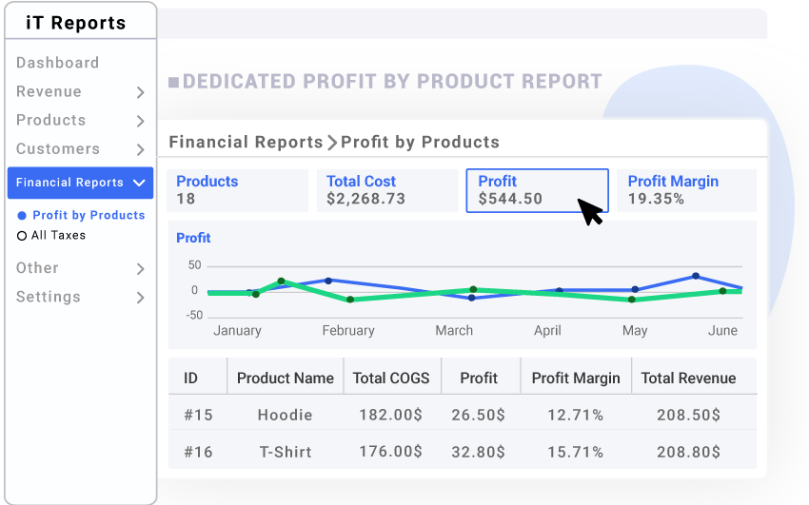This screenshot has height=505, width=809.
Task: Click the 12.71% margin cell
Action: (575, 415)
